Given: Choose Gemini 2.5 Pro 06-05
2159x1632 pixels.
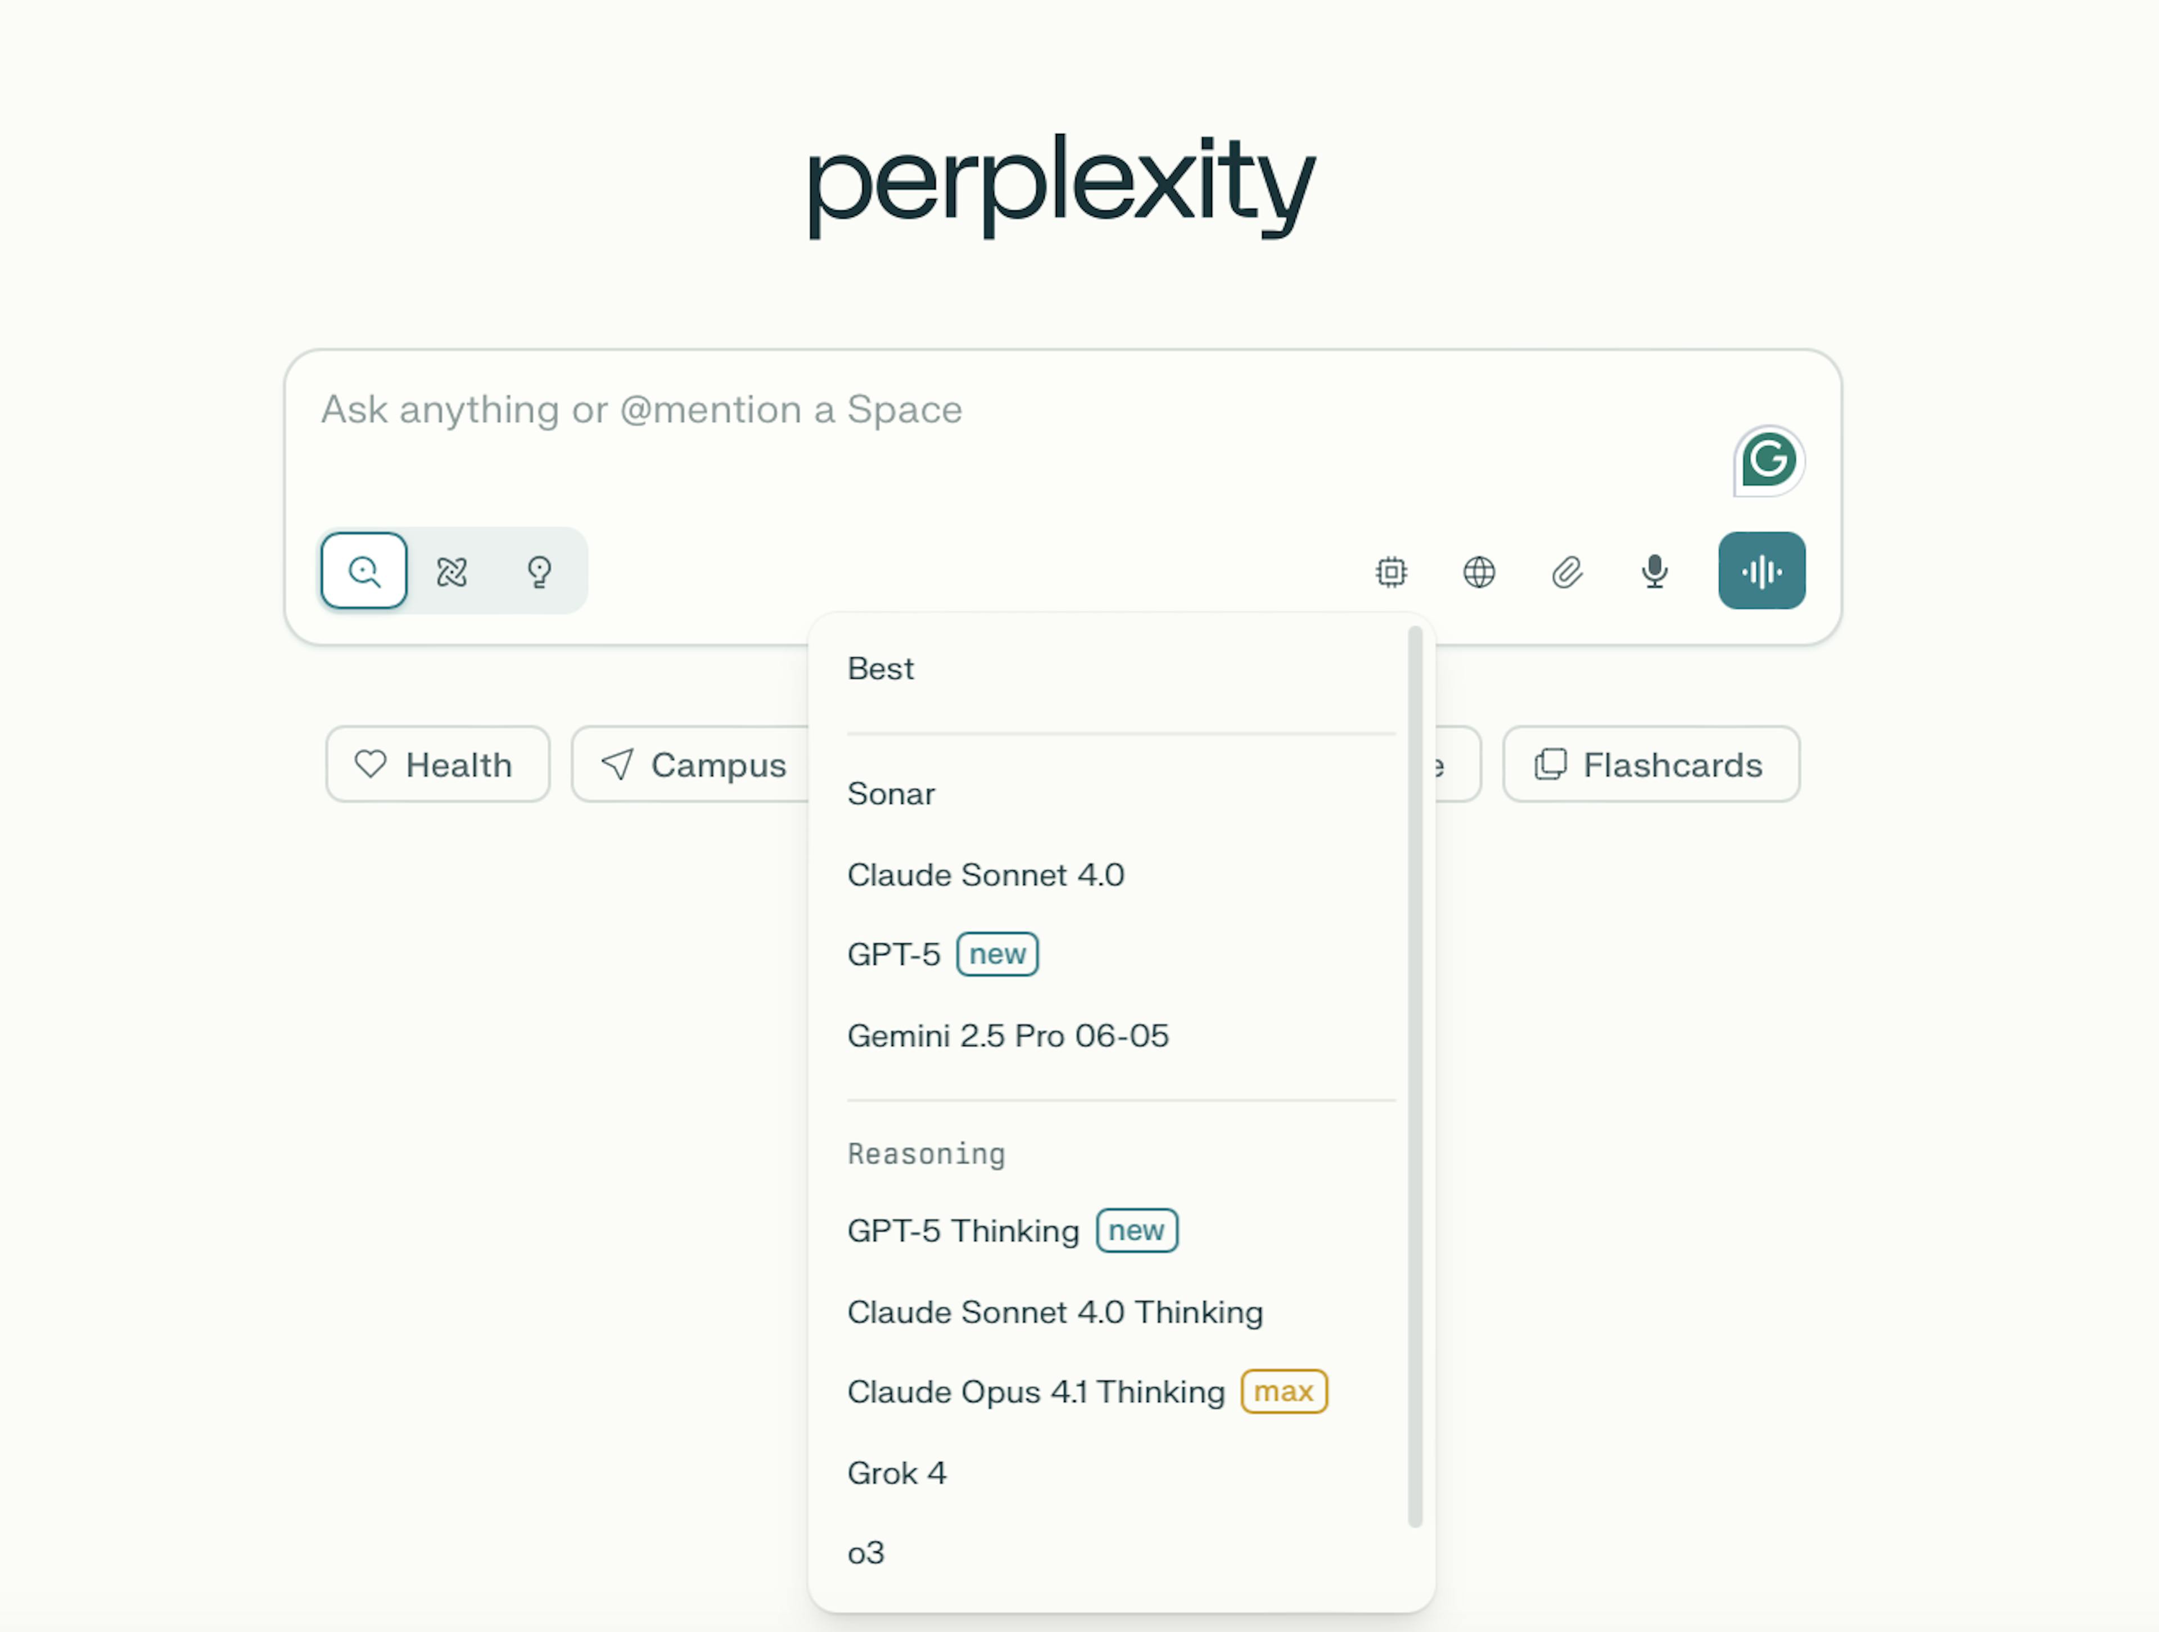Looking at the screenshot, I should pyautogui.click(x=1008, y=1036).
